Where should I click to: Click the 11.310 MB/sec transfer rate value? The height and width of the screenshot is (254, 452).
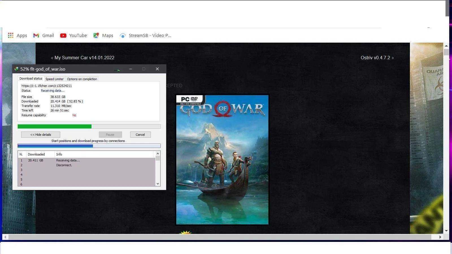tap(61, 106)
